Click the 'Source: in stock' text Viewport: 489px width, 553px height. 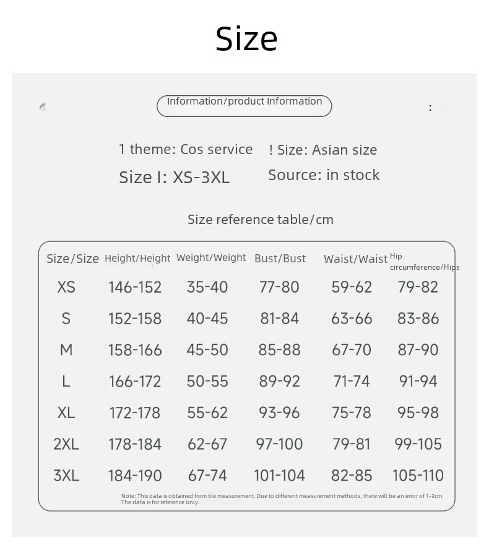click(324, 175)
